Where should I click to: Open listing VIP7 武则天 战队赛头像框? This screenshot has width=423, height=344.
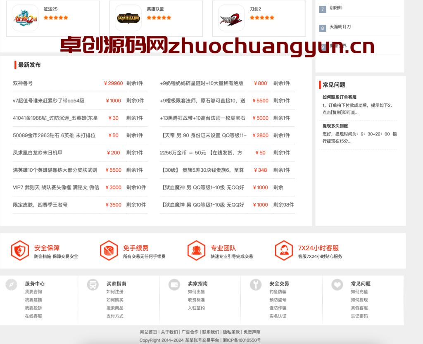tap(56, 187)
